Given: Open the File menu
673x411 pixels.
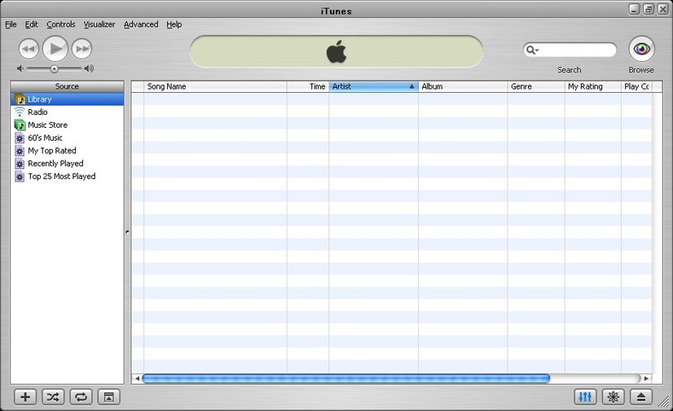Looking at the screenshot, I should point(11,24).
